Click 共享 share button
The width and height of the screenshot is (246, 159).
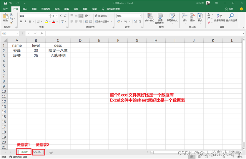(x=229, y=9)
